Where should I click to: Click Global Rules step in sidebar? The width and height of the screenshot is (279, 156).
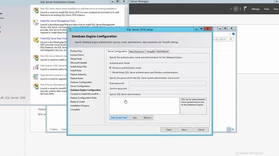click(x=76, y=59)
